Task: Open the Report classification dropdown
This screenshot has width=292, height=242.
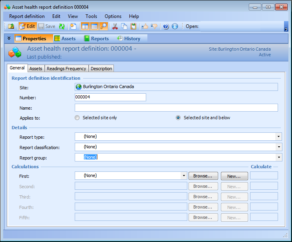Action: (x=278, y=147)
